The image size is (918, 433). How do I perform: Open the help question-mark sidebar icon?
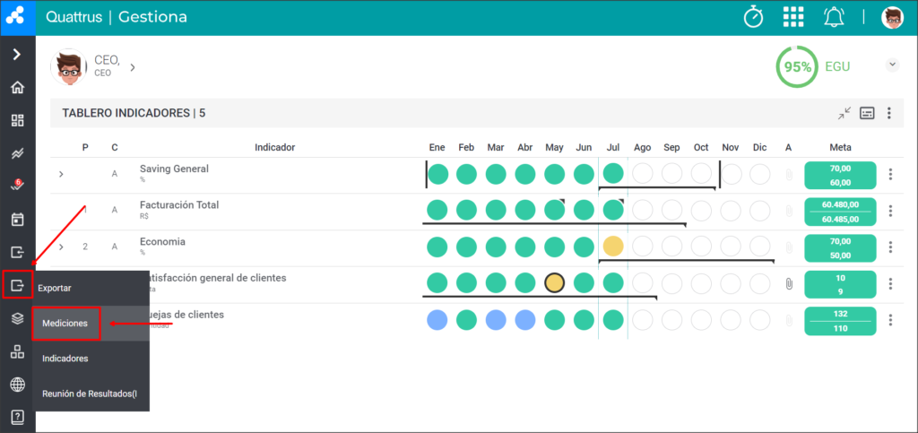coord(18,417)
